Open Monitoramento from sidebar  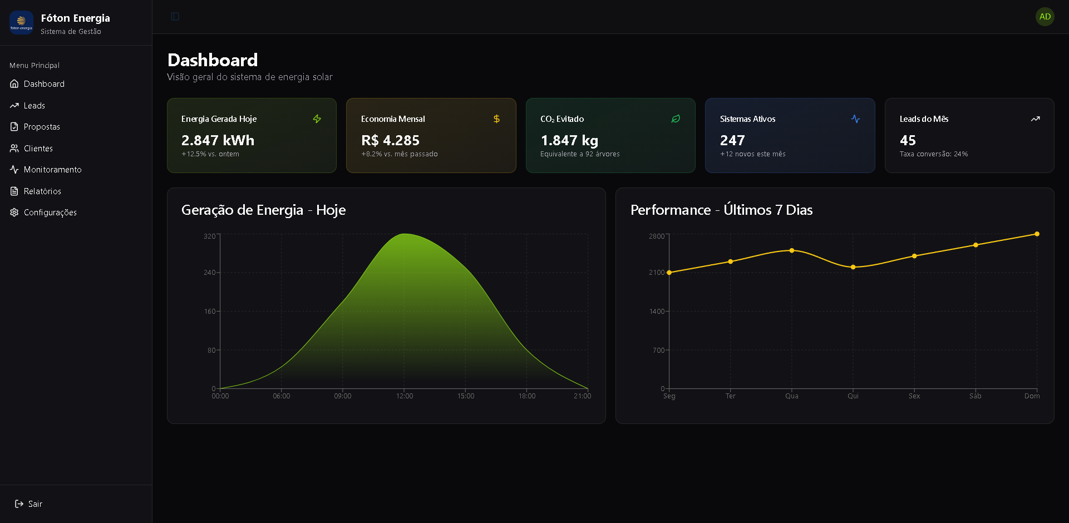[52, 170]
